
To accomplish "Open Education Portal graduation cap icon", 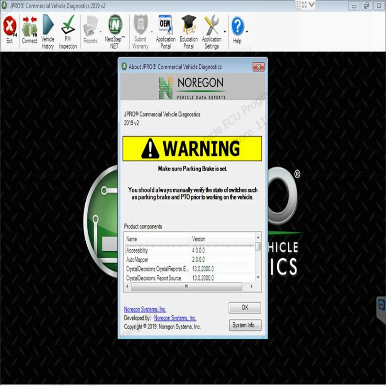I will (189, 25).
